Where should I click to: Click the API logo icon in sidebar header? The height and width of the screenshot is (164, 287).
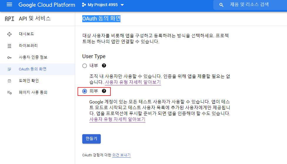[9, 19]
